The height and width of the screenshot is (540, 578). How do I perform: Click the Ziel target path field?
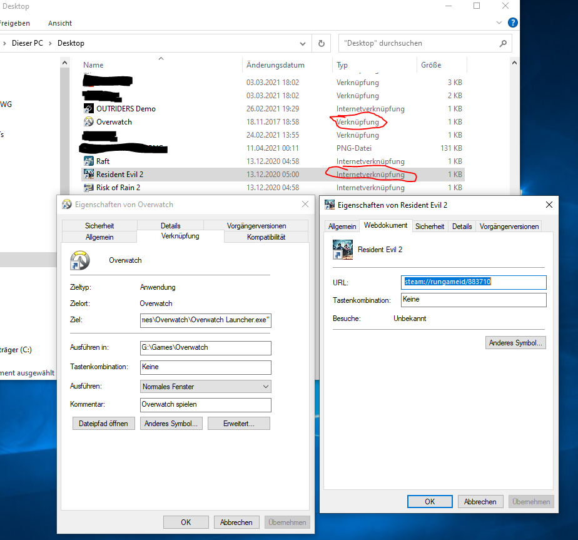click(206, 320)
